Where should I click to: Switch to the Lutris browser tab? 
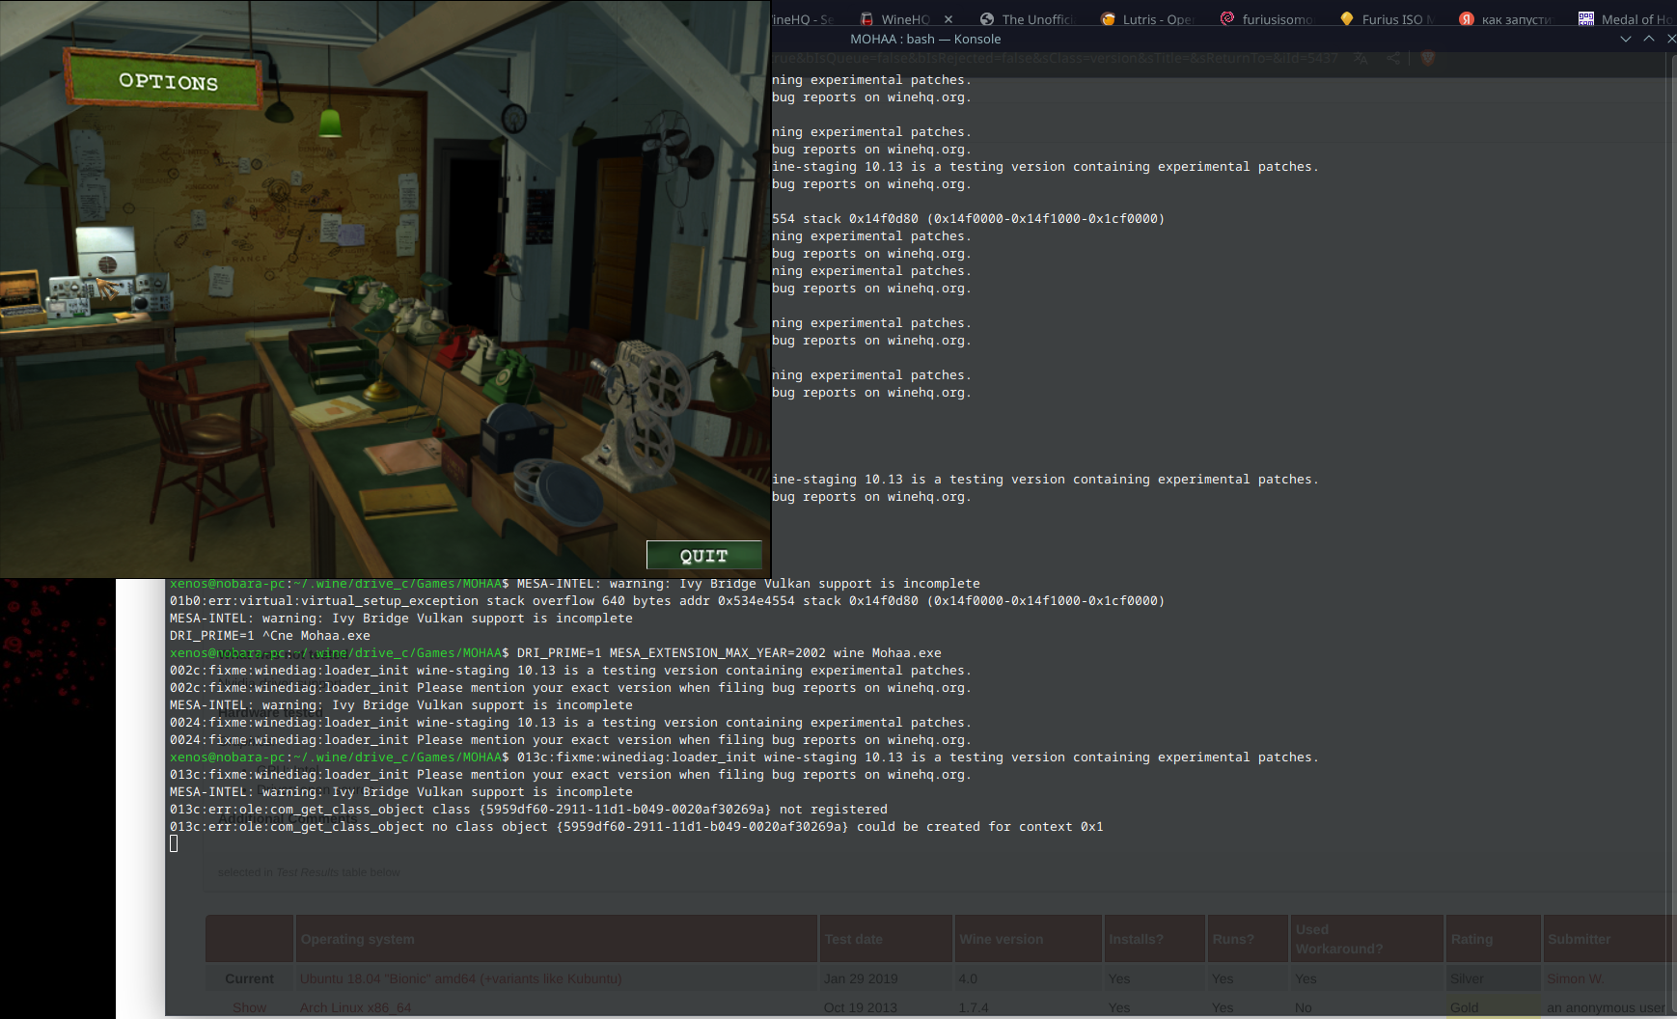1148,19
